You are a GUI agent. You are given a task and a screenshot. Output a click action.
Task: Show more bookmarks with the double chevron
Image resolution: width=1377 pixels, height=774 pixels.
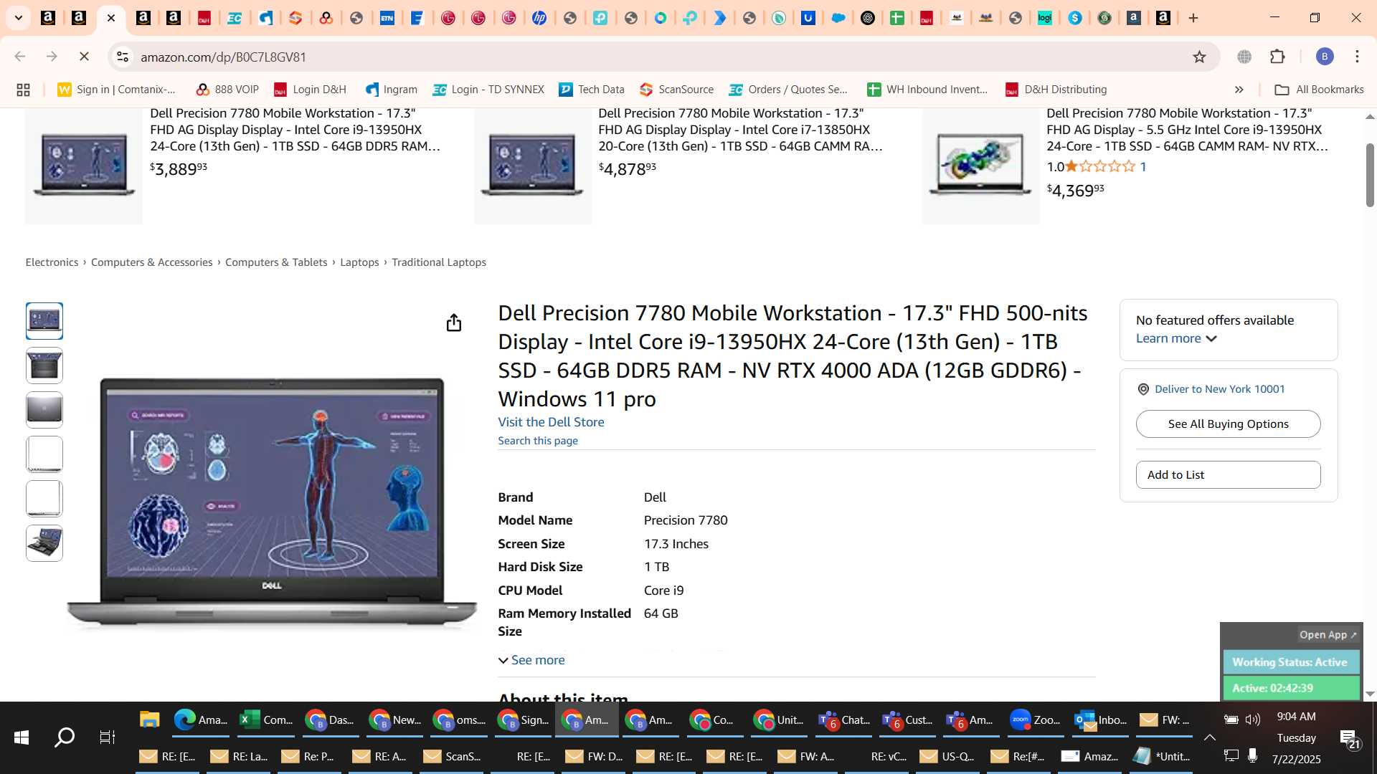pos(1239,90)
